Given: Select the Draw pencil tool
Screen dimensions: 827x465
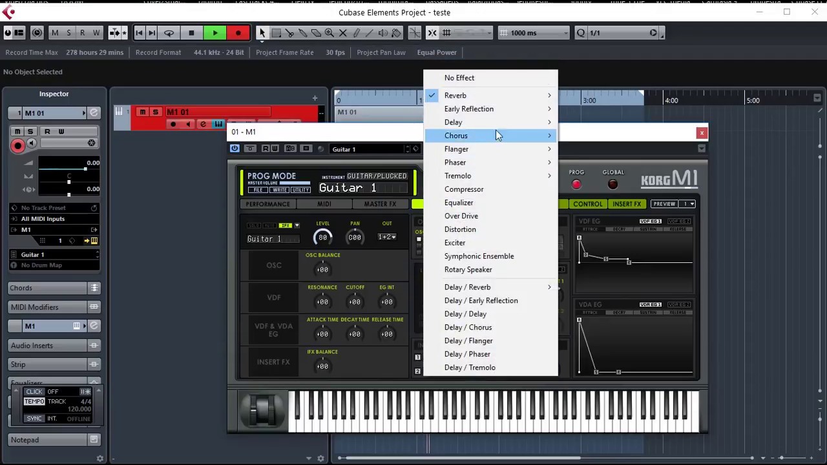Looking at the screenshot, I should [x=357, y=33].
